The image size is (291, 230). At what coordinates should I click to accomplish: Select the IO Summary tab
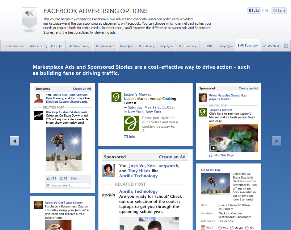188,46
